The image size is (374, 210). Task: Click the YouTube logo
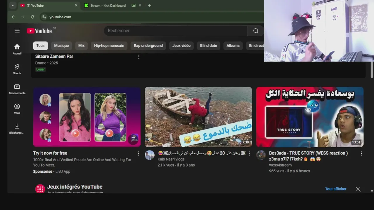[x=39, y=31]
